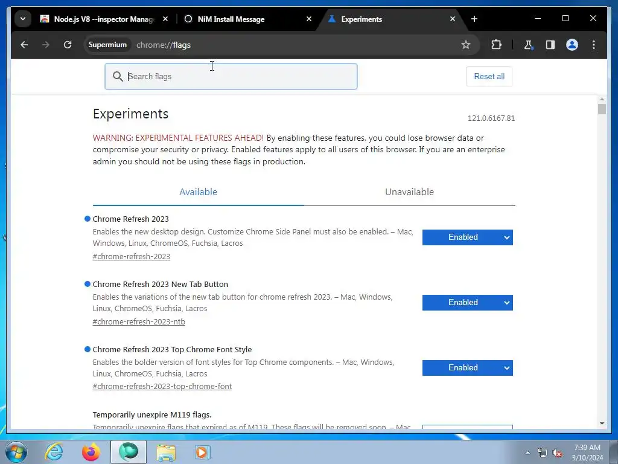
Task: Open the Extensions puzzle icon
Action: (x=496, y=45)
